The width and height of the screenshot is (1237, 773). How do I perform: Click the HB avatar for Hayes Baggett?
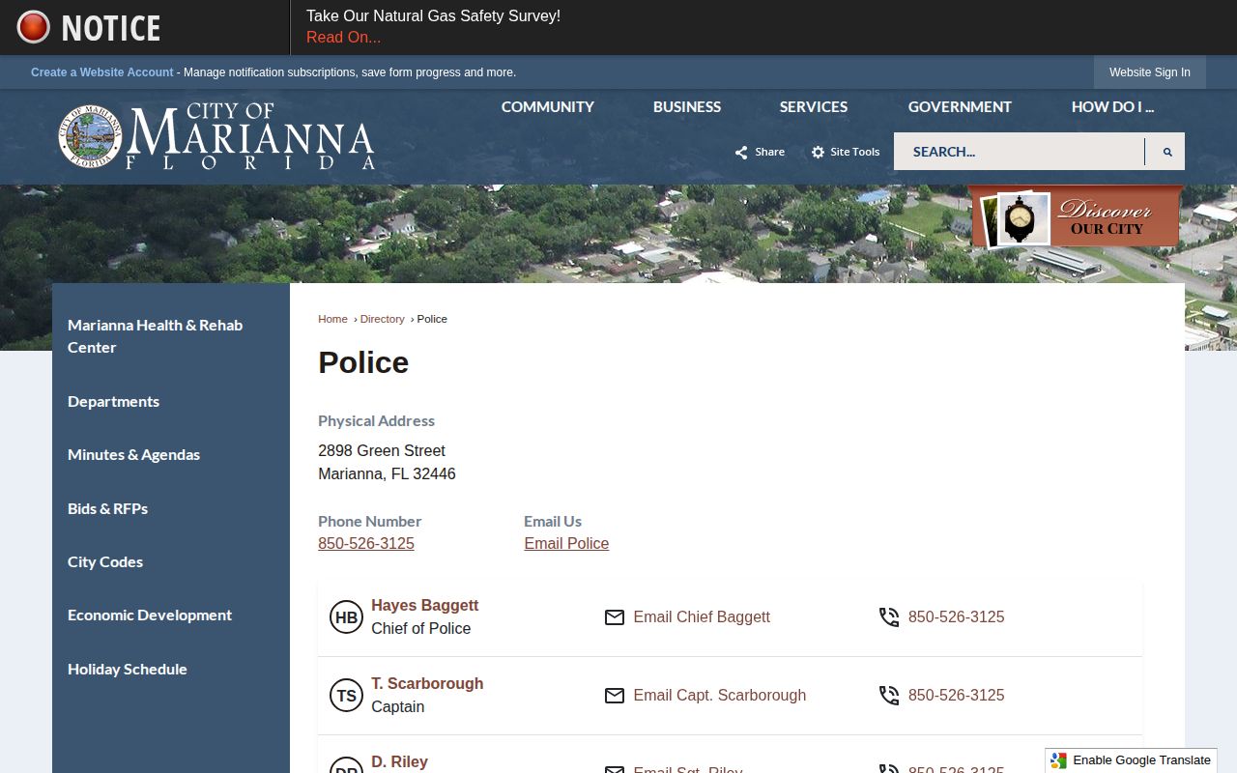(346, 617)
